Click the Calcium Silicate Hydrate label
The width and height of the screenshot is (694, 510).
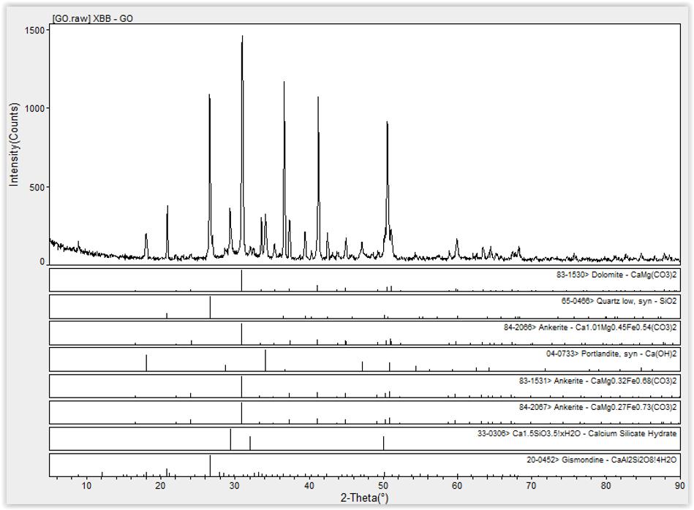pos(577,433)
